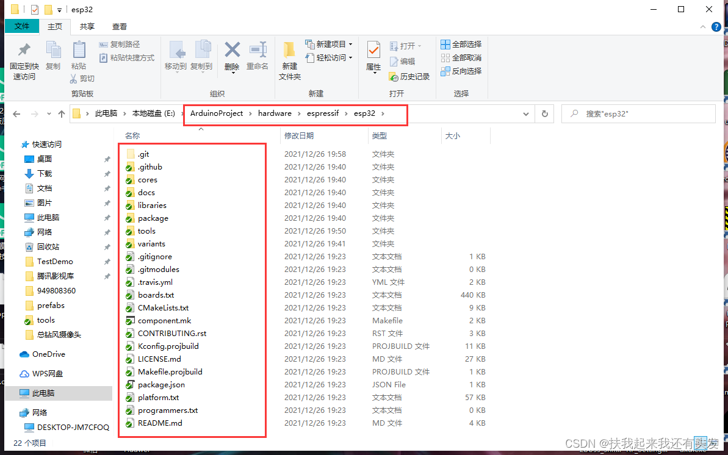728x455 pixels.
Task: Click Select all (全部选择)
Action: pyautogui.click(x=461, y=45)
